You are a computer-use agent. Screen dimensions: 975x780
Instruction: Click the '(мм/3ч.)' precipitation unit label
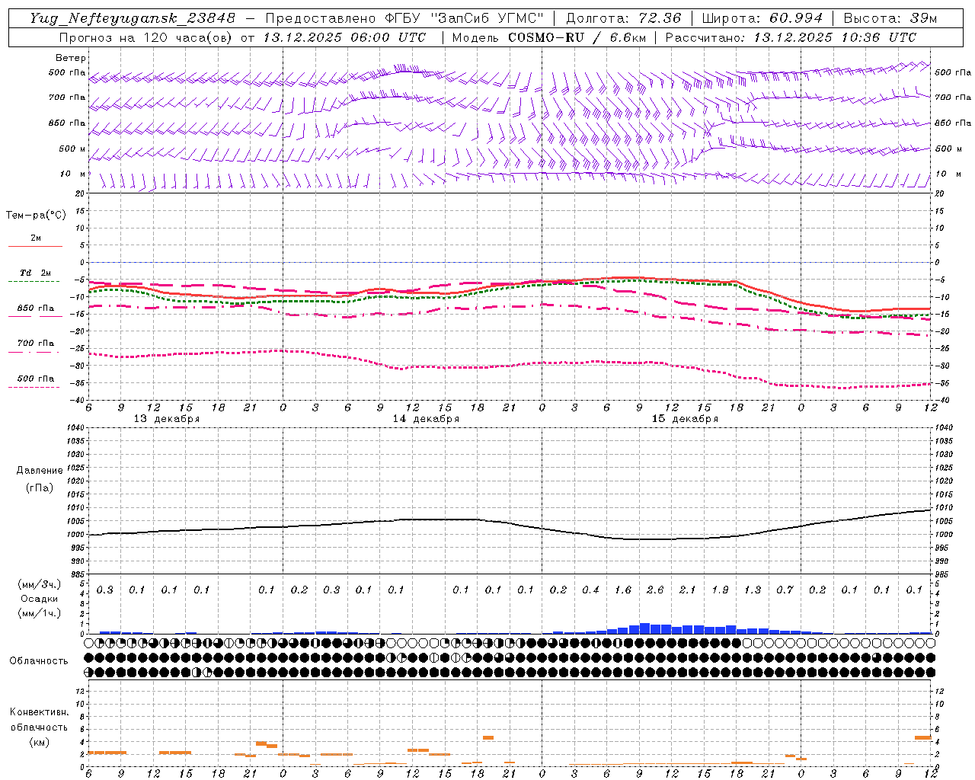[39, 584]
